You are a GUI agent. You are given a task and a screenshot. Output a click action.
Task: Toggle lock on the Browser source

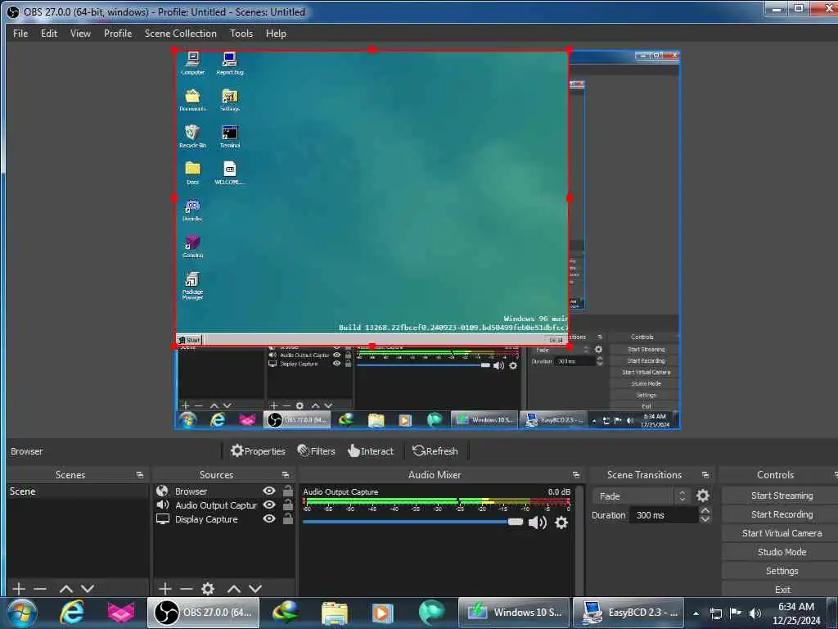[288, 491]
